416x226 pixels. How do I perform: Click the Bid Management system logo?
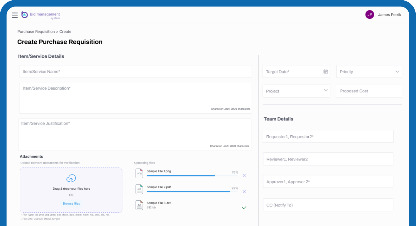[x=25, y=15]
